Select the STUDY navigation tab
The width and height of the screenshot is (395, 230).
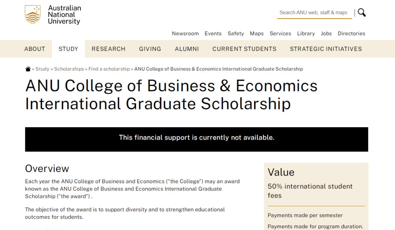pyautogui.click(x=68, y=49)
